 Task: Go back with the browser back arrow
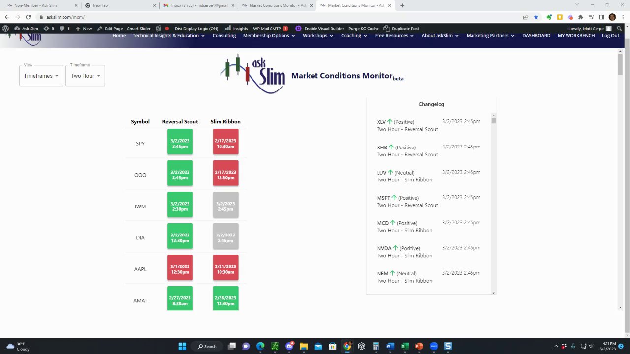7,17
